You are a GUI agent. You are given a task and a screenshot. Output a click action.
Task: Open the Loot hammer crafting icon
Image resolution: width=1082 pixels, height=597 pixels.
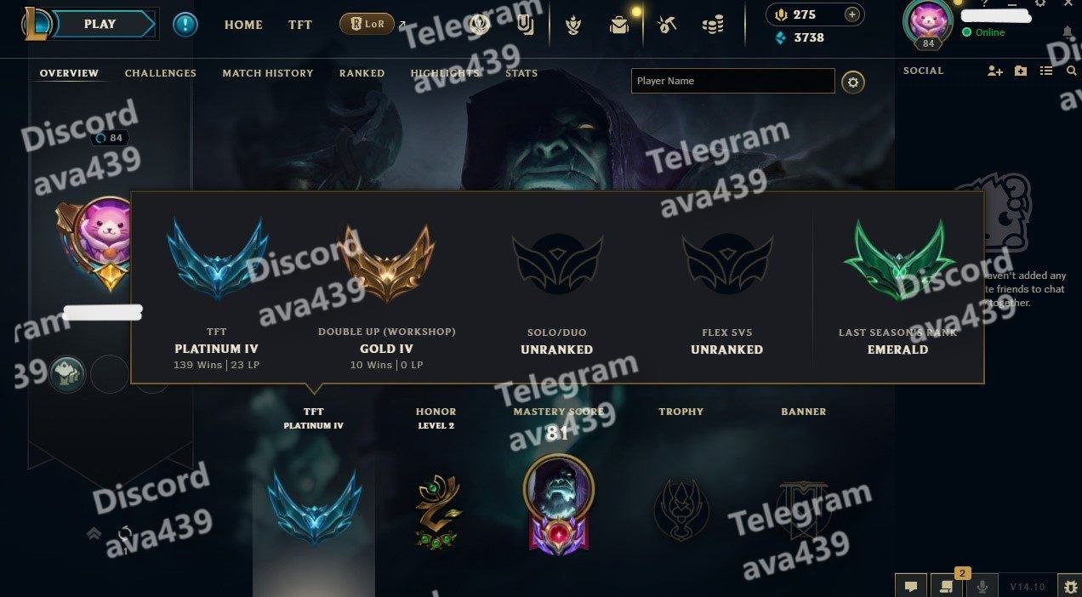[667, 26]
